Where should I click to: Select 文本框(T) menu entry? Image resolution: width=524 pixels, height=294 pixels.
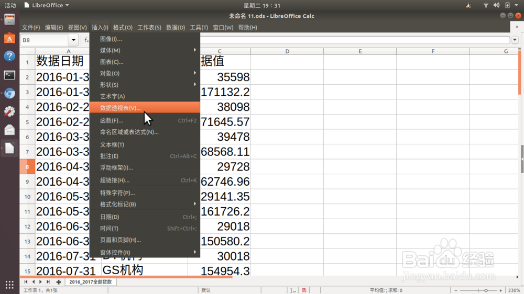point(145,144)
